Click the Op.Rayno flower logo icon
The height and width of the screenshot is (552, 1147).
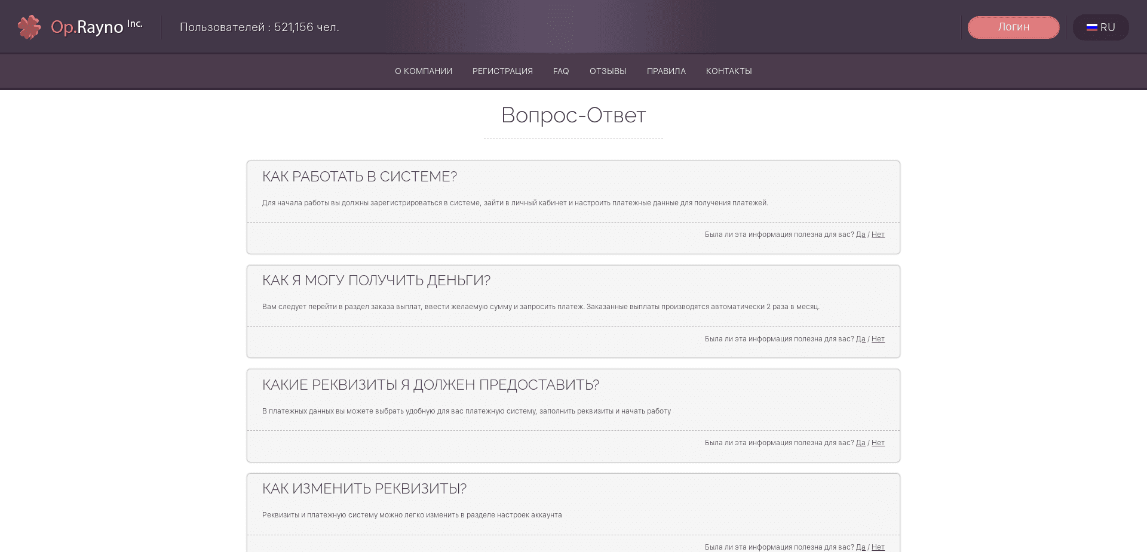(28, 26)
